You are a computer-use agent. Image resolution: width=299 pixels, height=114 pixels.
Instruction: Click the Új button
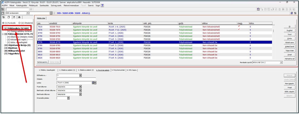(x=290, y=26)
